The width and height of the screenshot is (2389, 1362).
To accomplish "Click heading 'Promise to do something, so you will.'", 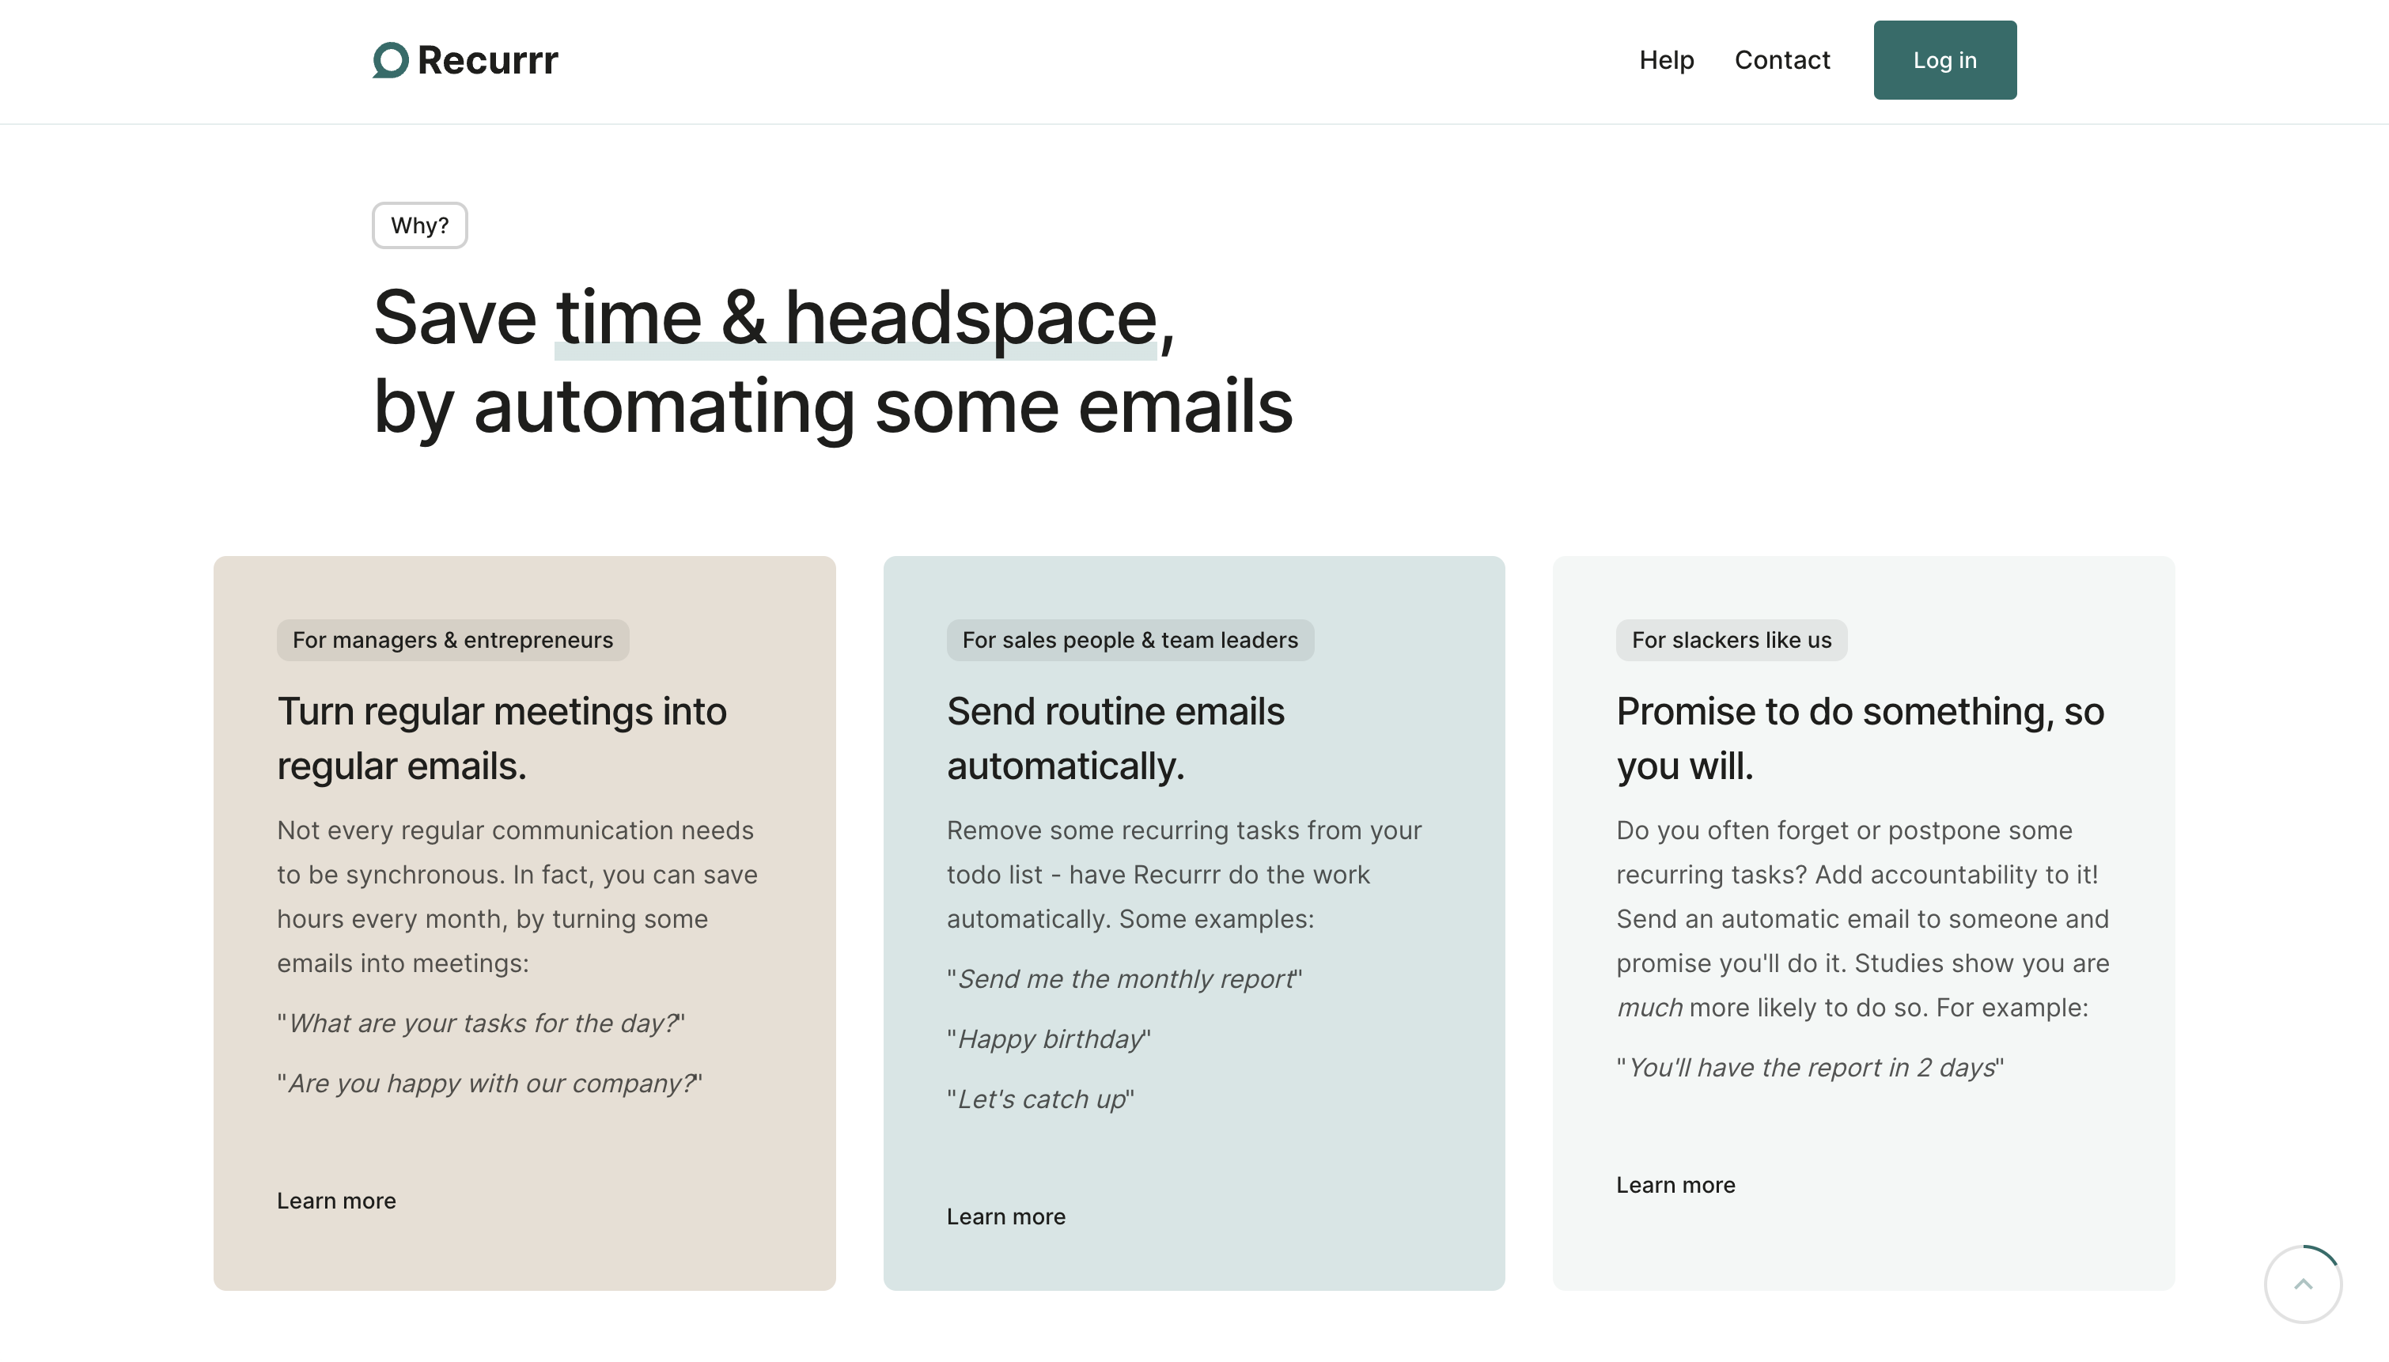I will pyautogui.click(x=1861, y=738).
